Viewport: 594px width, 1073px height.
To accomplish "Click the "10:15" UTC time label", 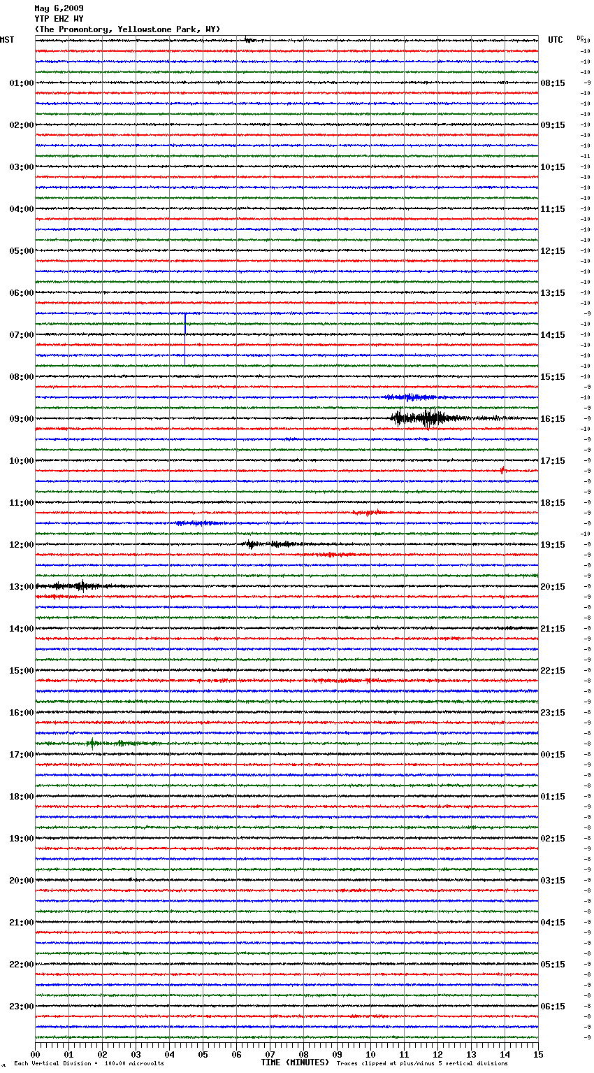I will point(553,167).
